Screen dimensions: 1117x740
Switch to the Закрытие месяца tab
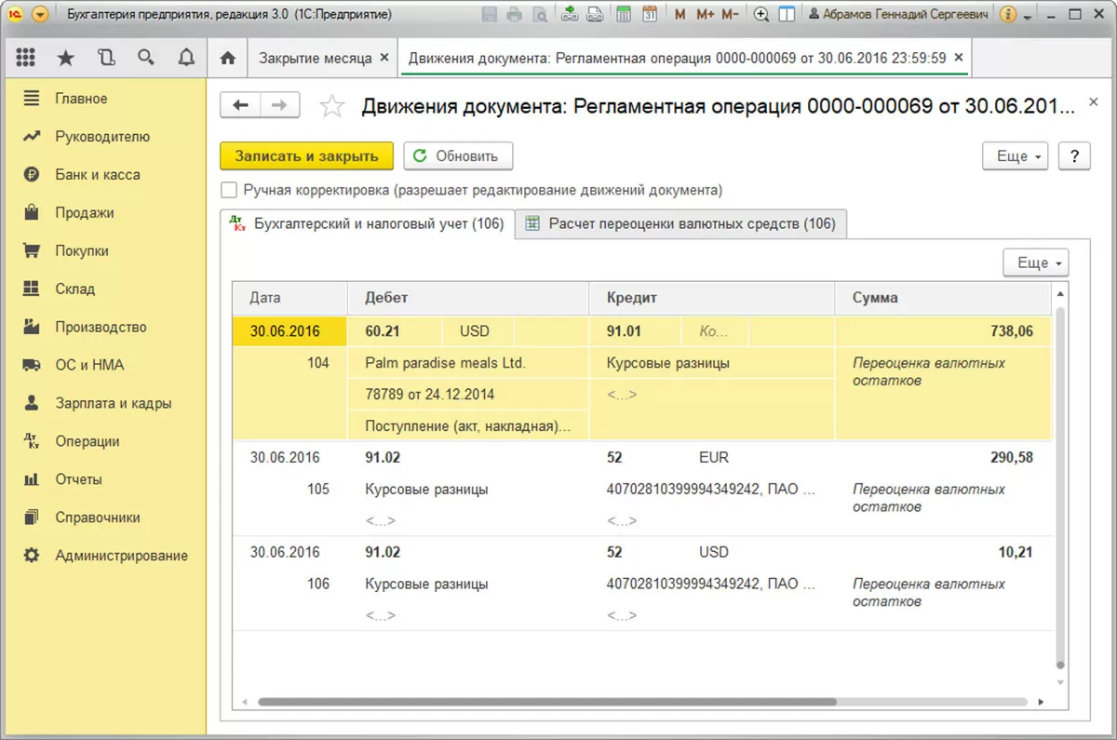pos(316,58)
